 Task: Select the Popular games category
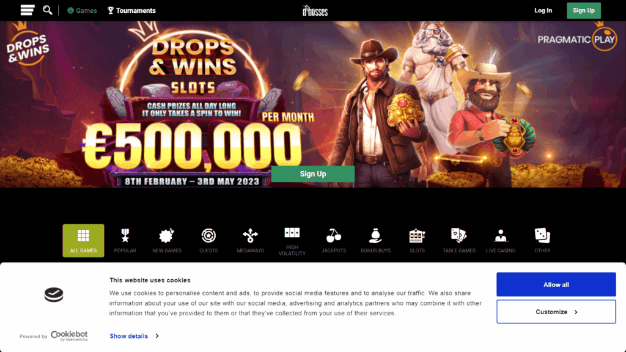coord(125,241)
